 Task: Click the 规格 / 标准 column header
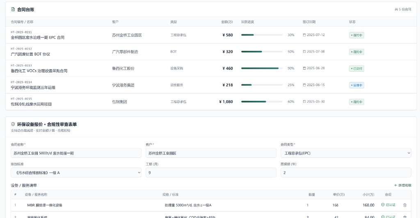point(170,195)
